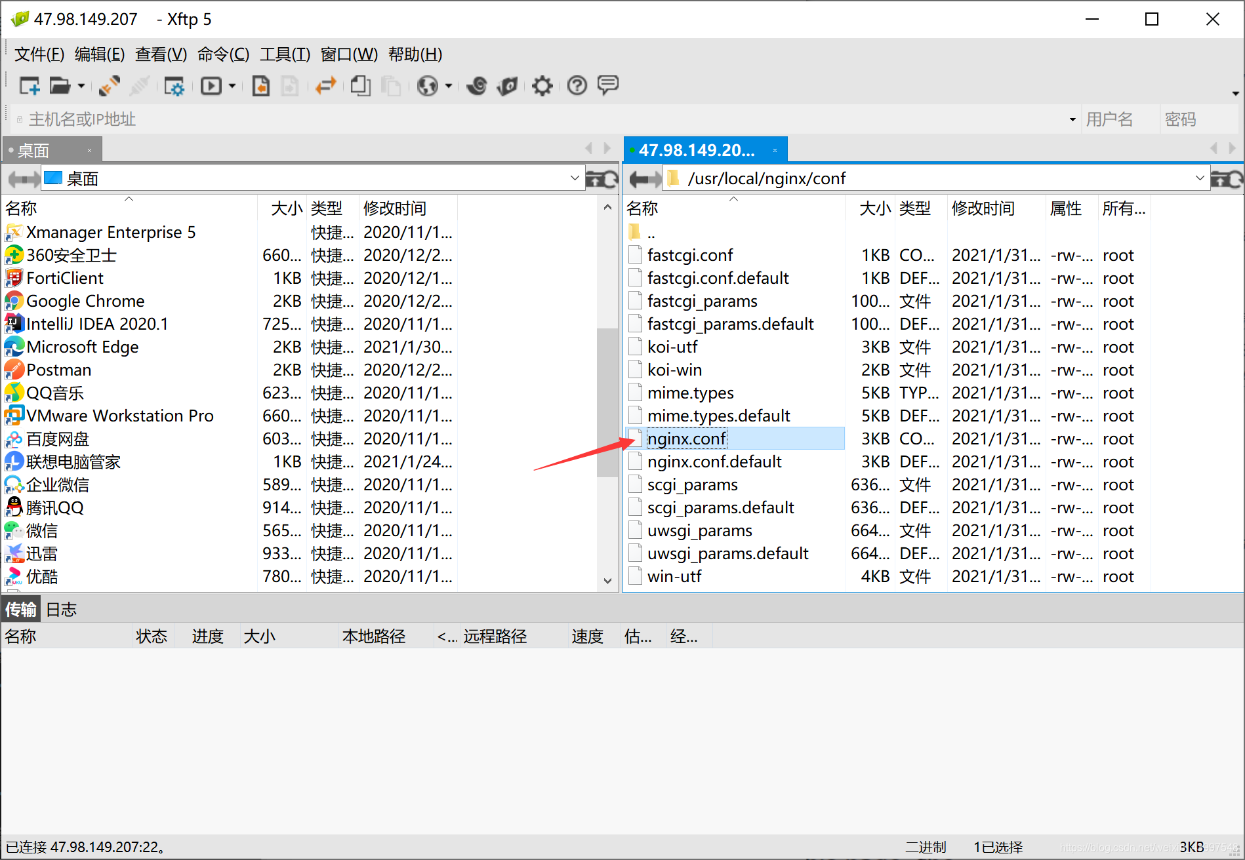This screenshot has width=1245, height=860.
Task: Click the transfer list 状态 column header
Action: click(152, 636)
